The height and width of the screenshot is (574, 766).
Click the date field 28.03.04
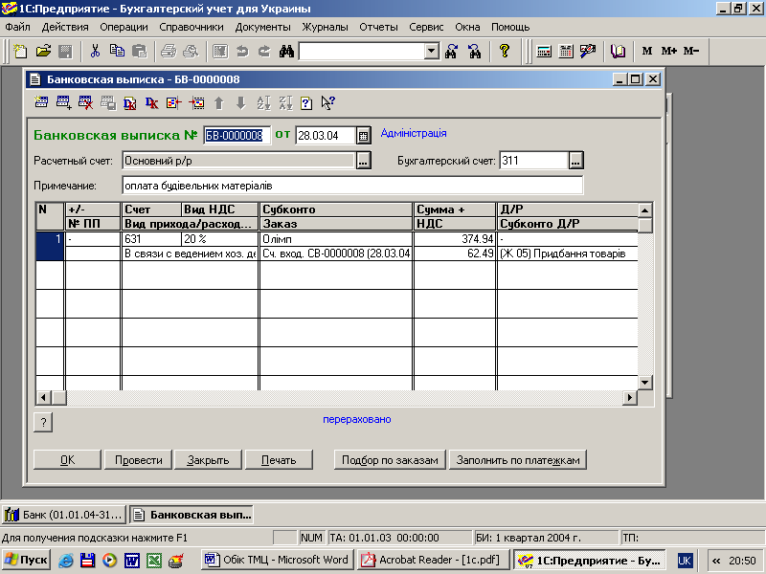tap(325, 136)
